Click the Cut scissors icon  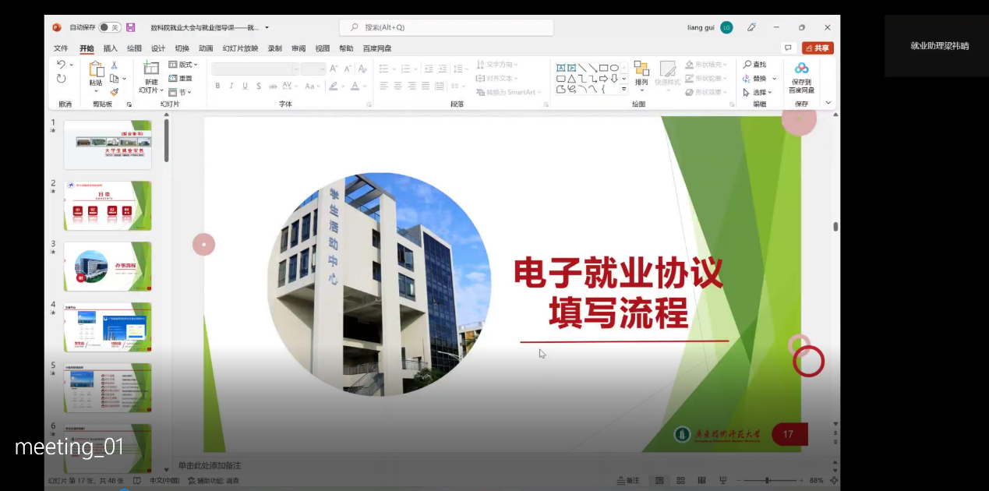pos(114,65)
